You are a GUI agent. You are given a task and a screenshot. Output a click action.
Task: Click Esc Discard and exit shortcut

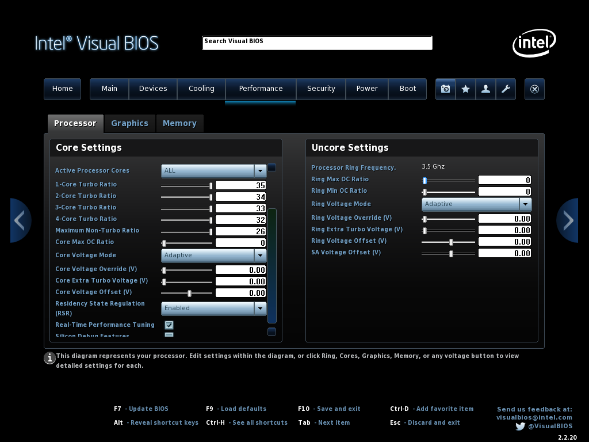425,423
